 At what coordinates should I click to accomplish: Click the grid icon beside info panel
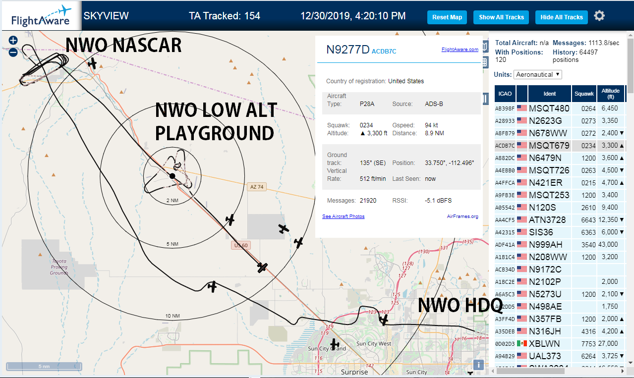coord(485,62)
